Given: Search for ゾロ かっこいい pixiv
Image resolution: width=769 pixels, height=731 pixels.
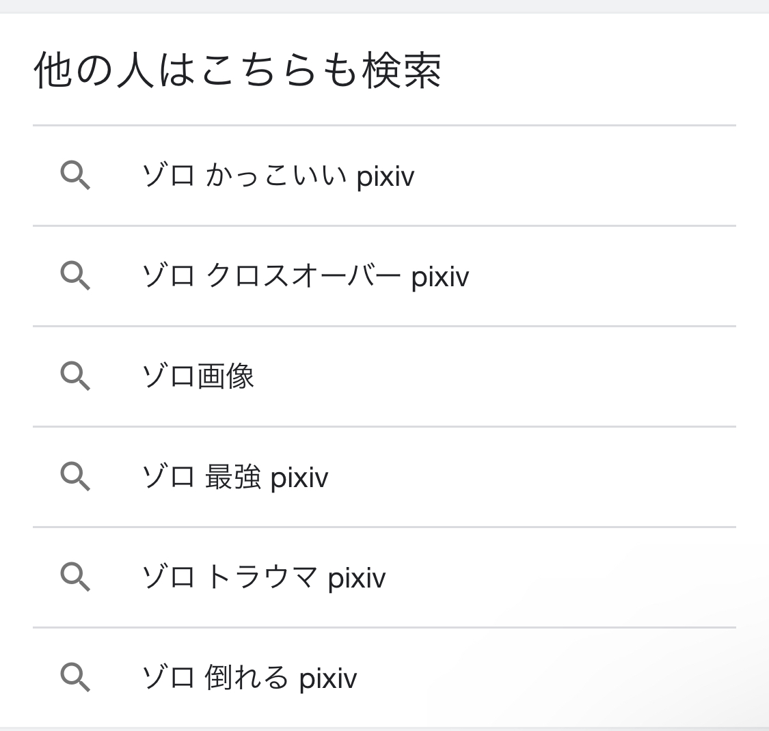Looking at the screenshot, I should point(384,176).
